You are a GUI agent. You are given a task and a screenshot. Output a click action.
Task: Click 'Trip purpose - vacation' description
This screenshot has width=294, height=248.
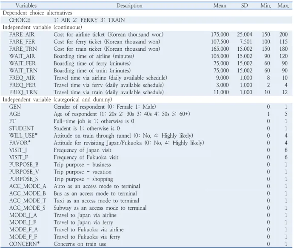83,172
